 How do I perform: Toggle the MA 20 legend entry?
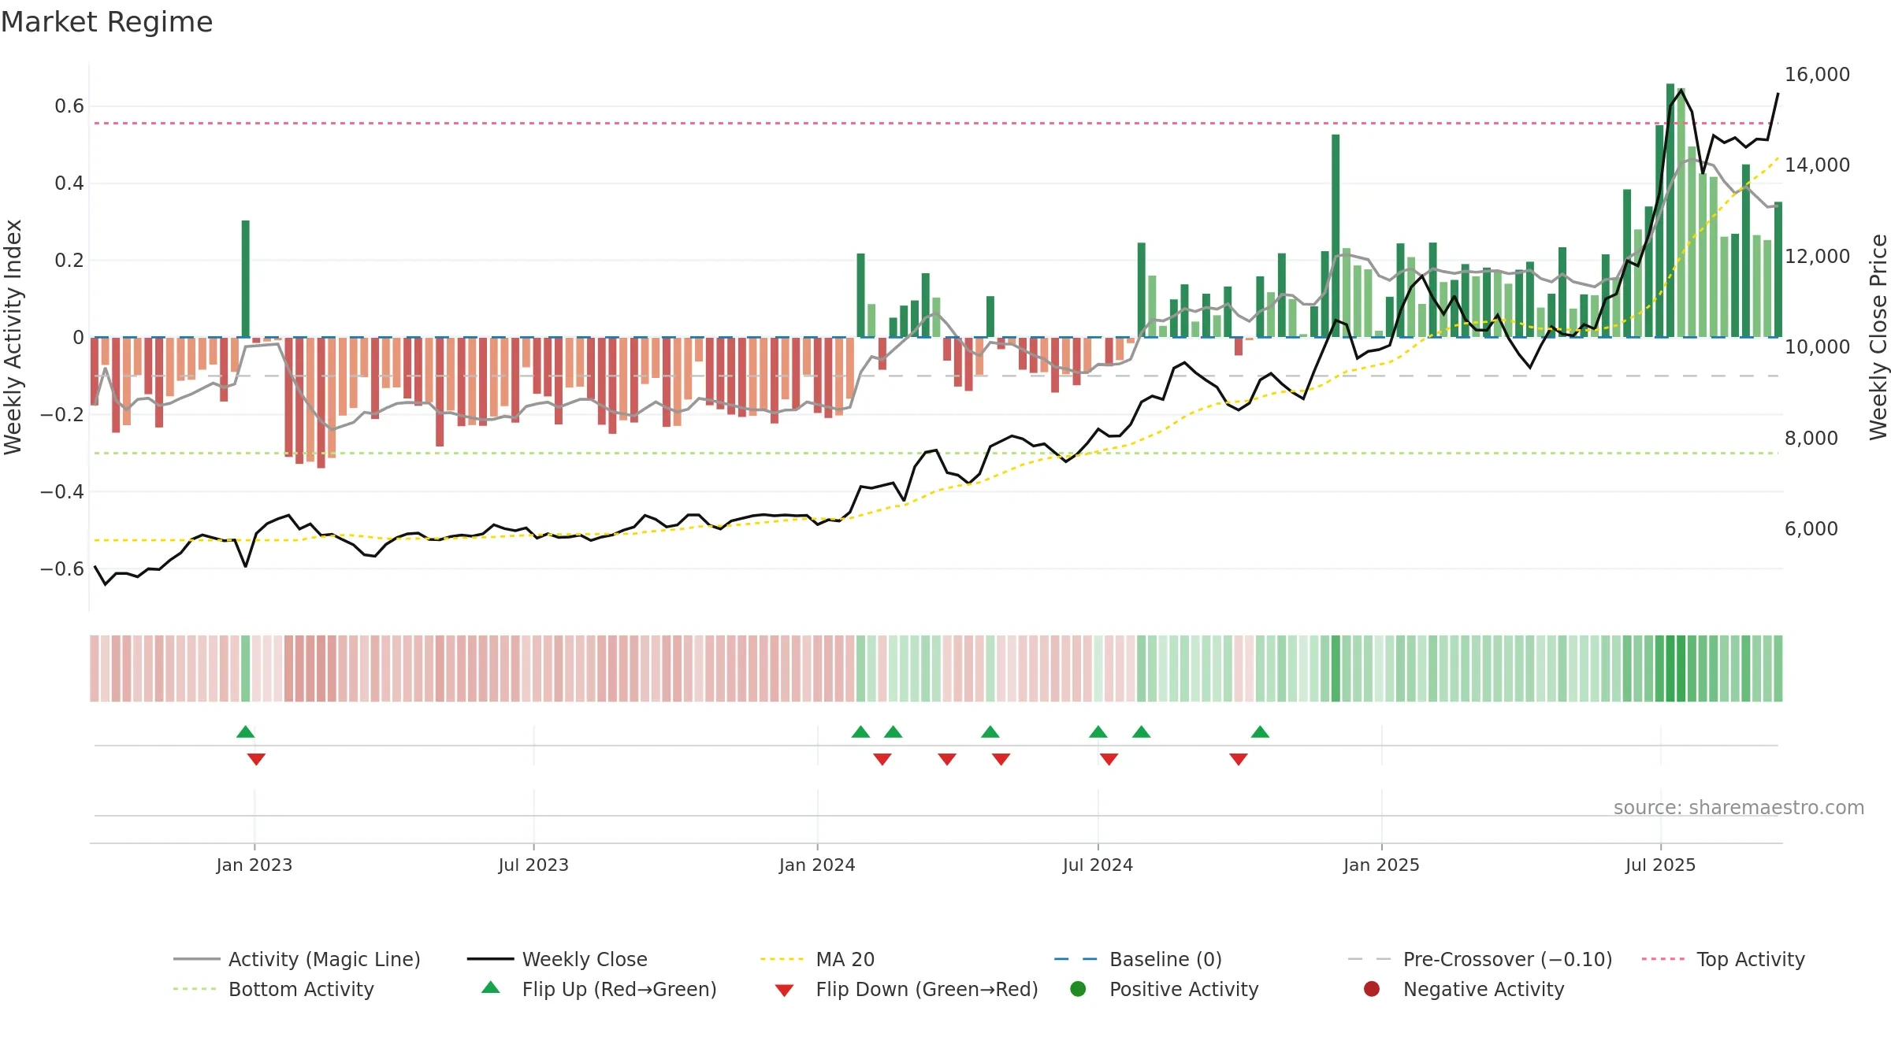[x=817, y=959]
